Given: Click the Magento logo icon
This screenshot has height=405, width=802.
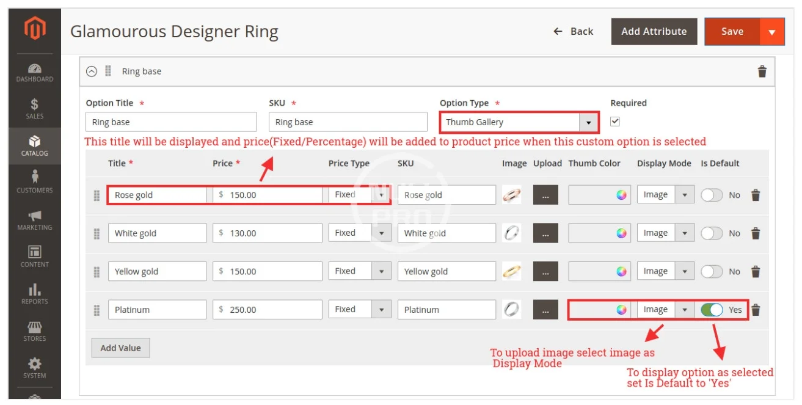Looking at the screenshot, I should point(35,30).
